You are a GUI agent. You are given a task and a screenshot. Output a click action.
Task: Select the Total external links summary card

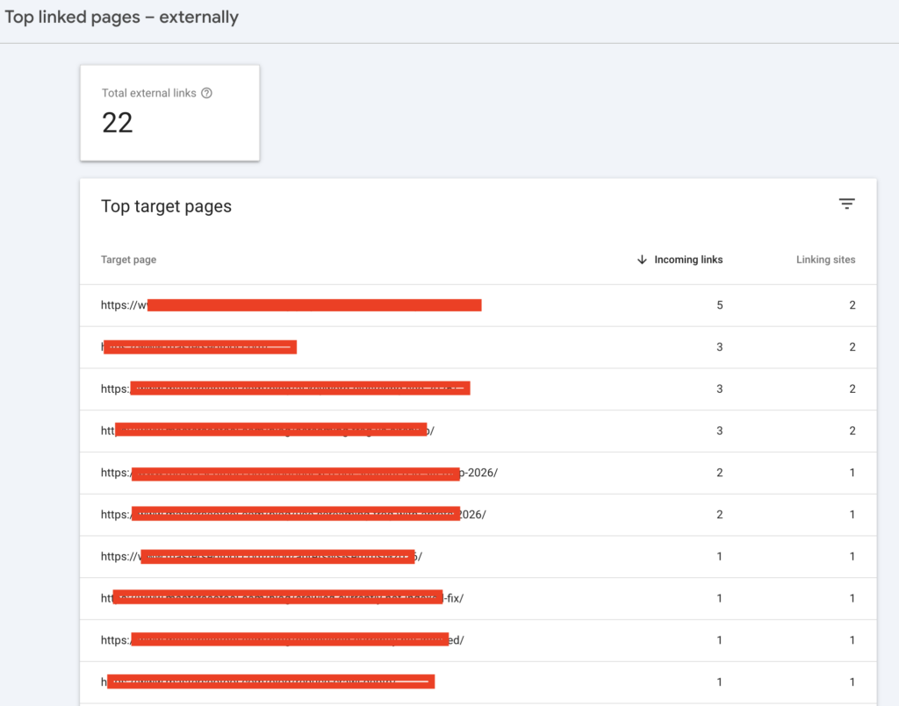(169, 112)
